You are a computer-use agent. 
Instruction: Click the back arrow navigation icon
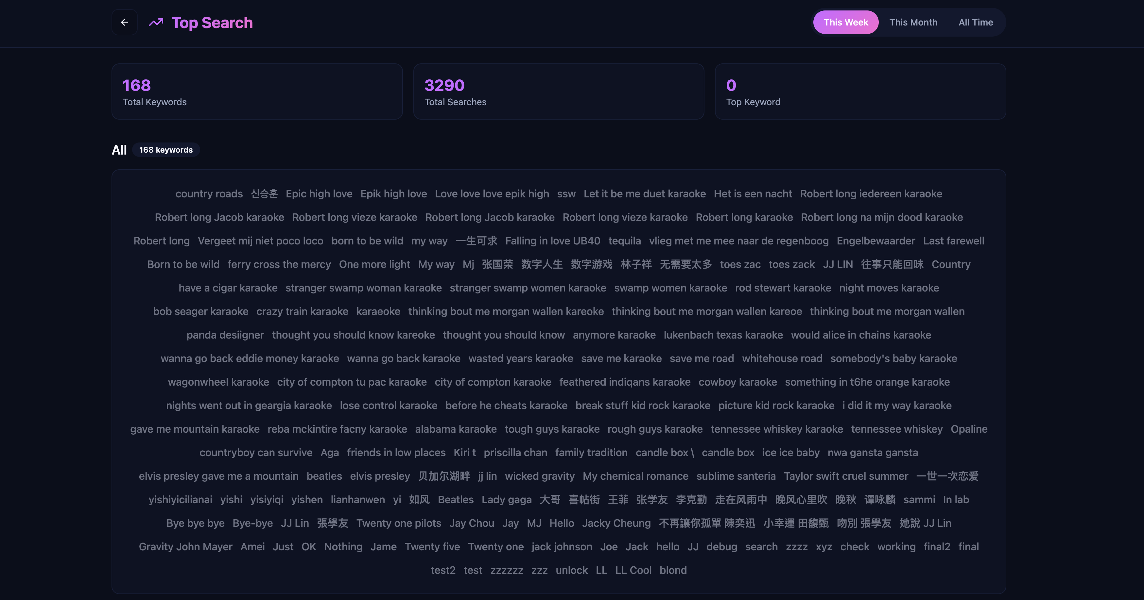point(124,22)
